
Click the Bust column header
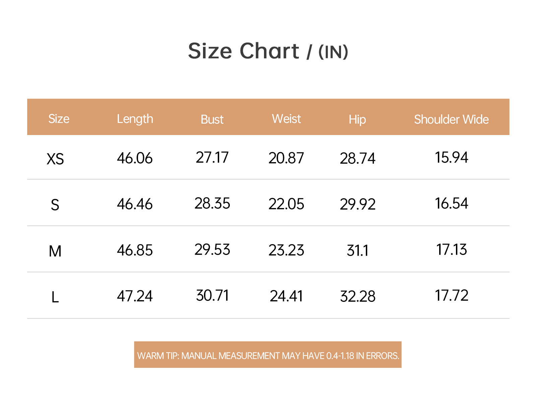[212, 119]
